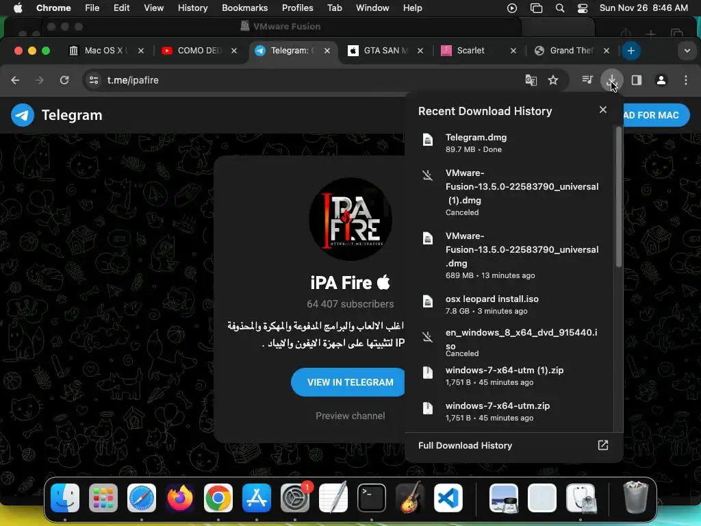Open VMware-Fusion 689 MB download entry

pyautogui.click(x=509, y=255)
